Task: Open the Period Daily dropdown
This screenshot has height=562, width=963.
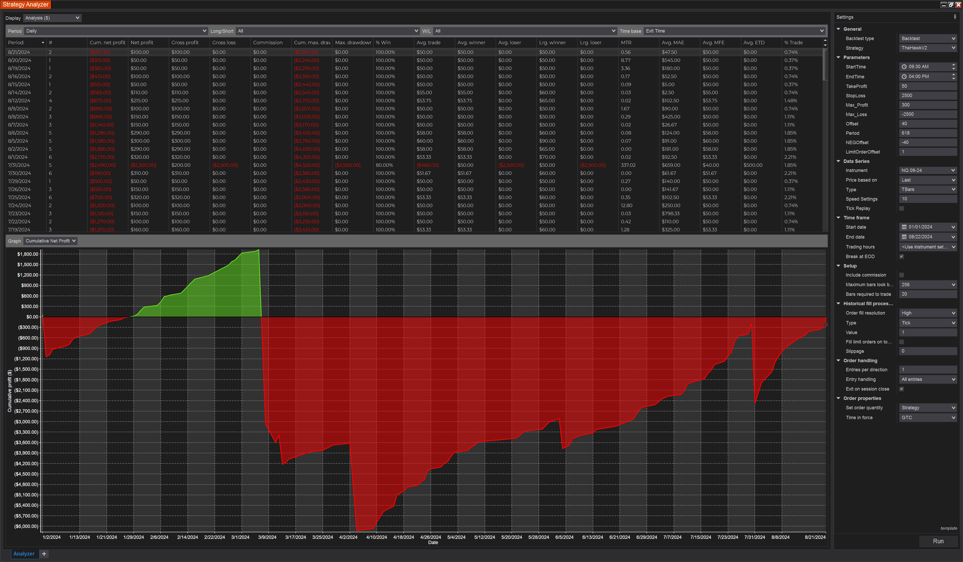Action: (116, 31)
